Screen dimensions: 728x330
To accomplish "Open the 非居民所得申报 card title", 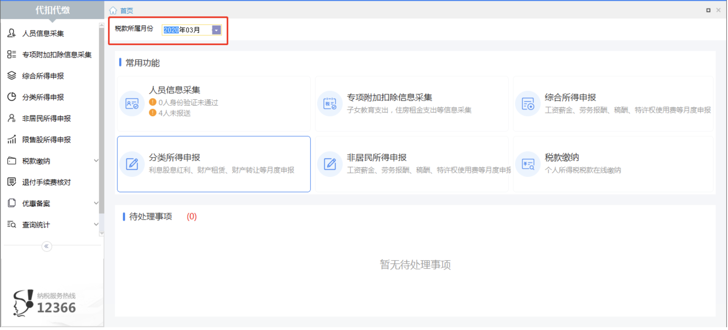I will [x=377, y=157].
